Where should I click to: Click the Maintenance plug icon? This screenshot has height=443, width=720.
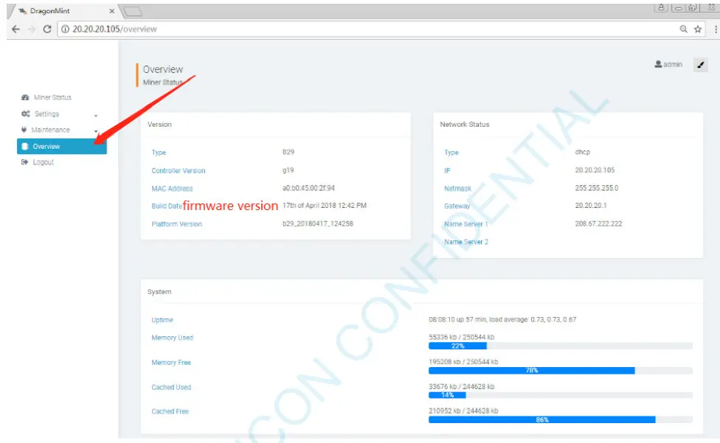pos(24,130)
